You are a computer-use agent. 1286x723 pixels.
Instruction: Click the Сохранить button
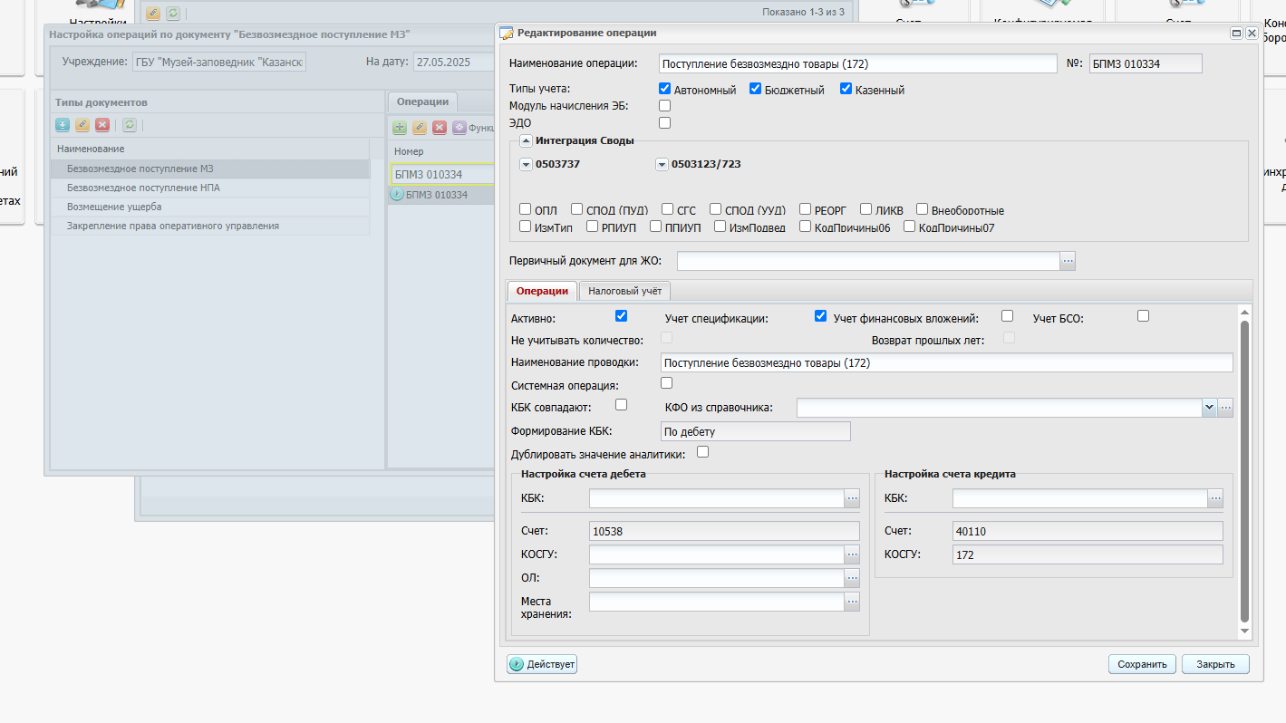(x=1142, y=664)
